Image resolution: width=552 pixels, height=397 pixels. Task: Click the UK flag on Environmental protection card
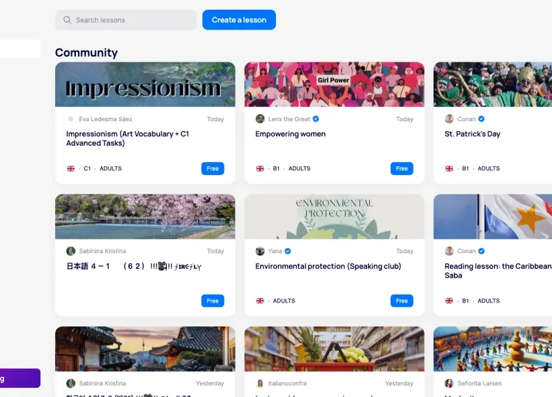(x=260, y=301)
